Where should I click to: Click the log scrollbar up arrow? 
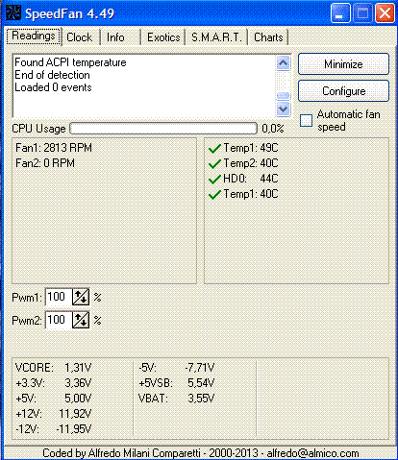click(283, 63)
